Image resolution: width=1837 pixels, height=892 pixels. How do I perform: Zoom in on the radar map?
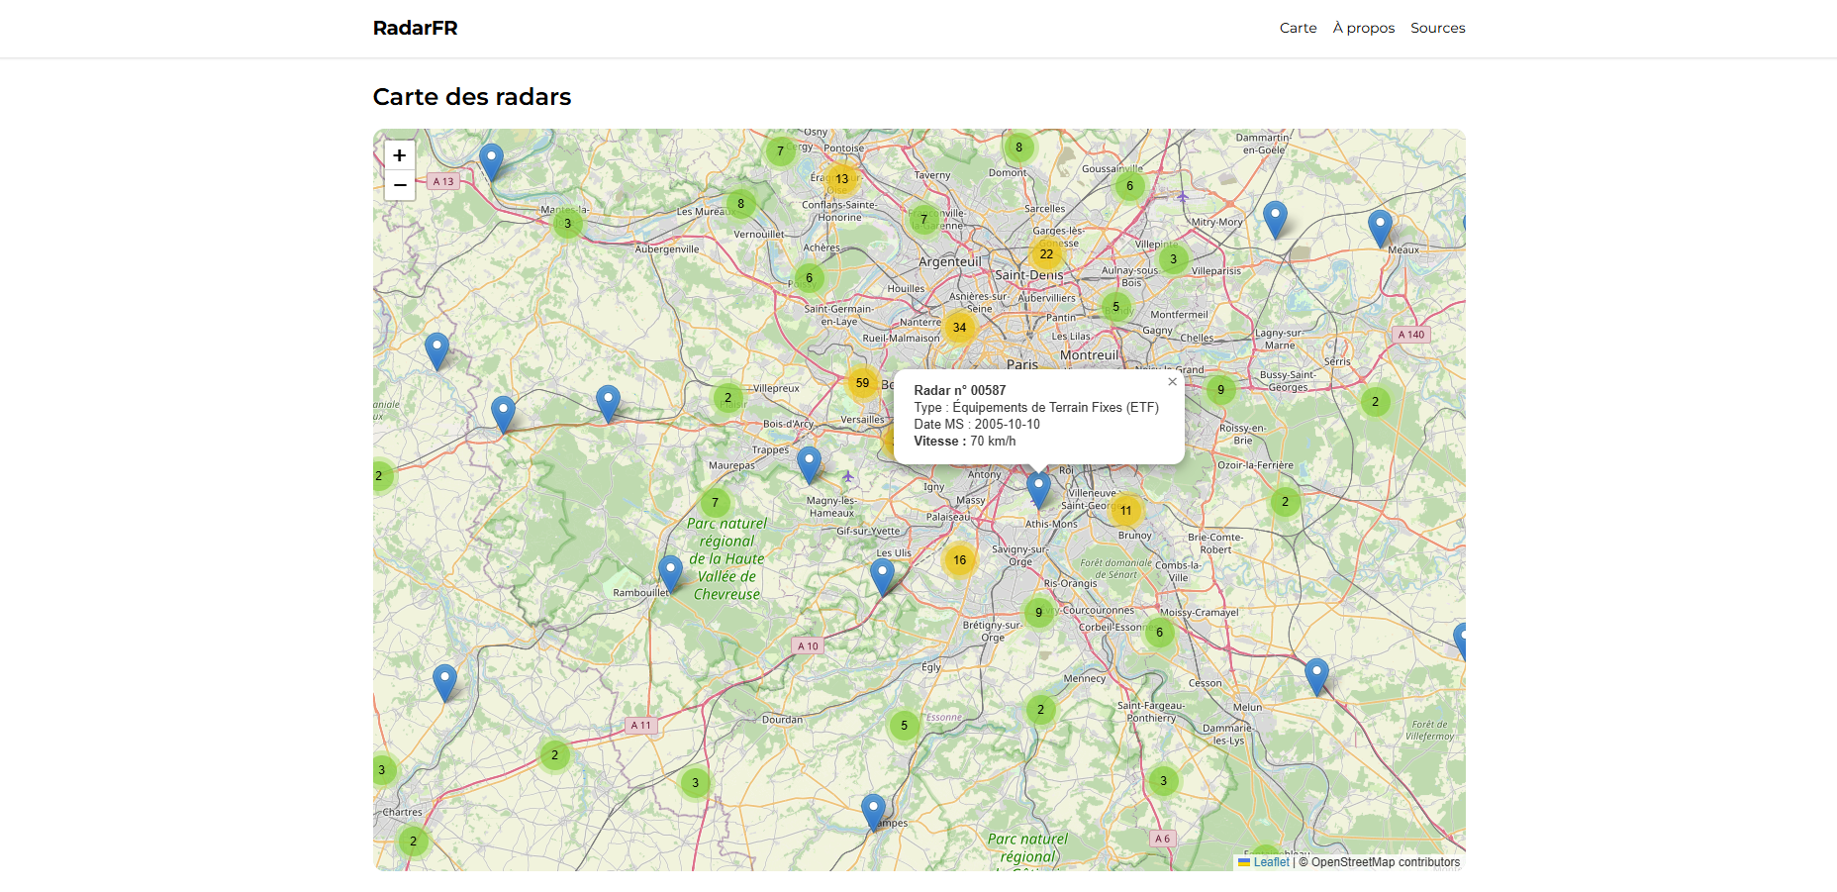click(x=400, y=155)
